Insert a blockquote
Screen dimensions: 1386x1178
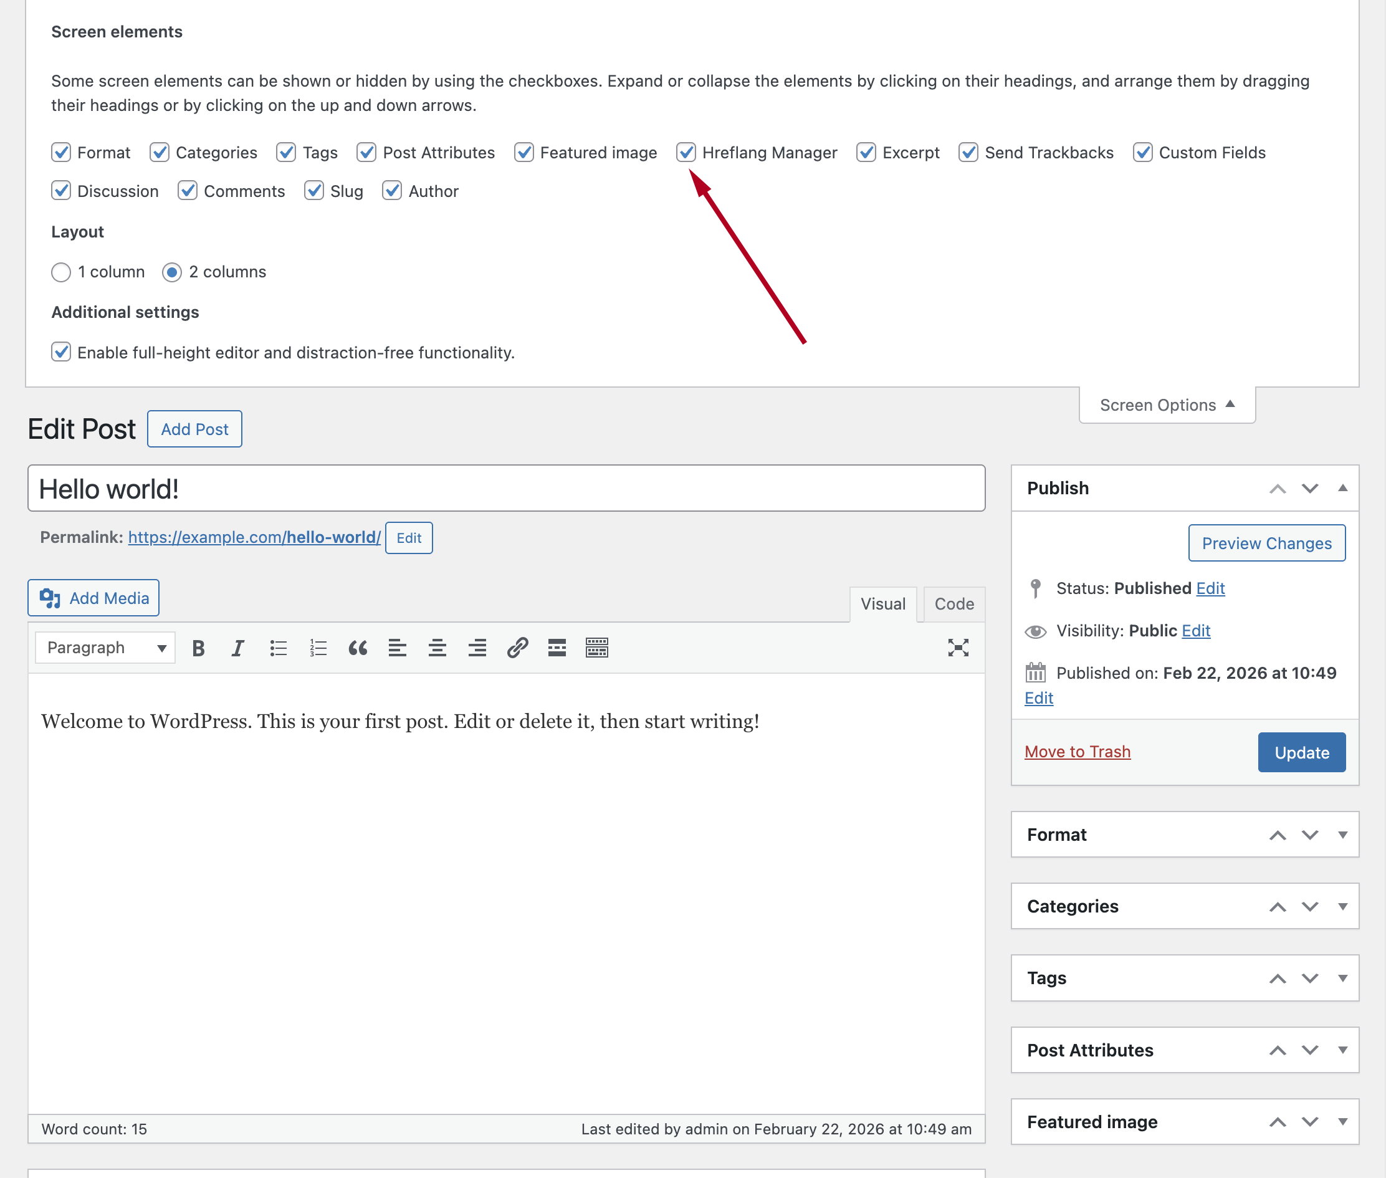point(358,647)
